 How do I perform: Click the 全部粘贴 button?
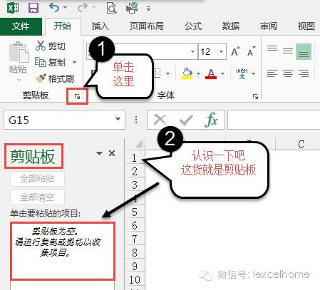[x=37, y=179]
